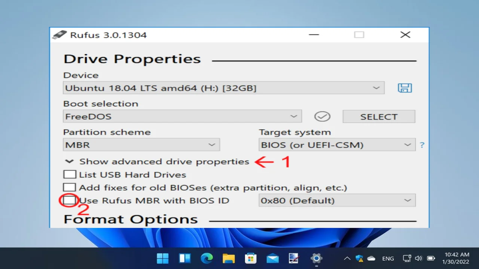The width and height of the screenshot is (479, 269).
Task: Show hidden tray icons chevron
Action: click(x=347, y=258)
